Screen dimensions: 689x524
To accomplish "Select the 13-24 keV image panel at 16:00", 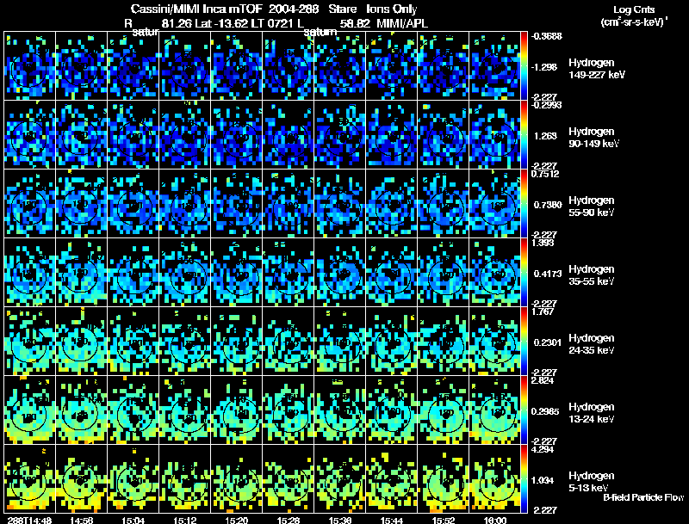I will 494,410.
